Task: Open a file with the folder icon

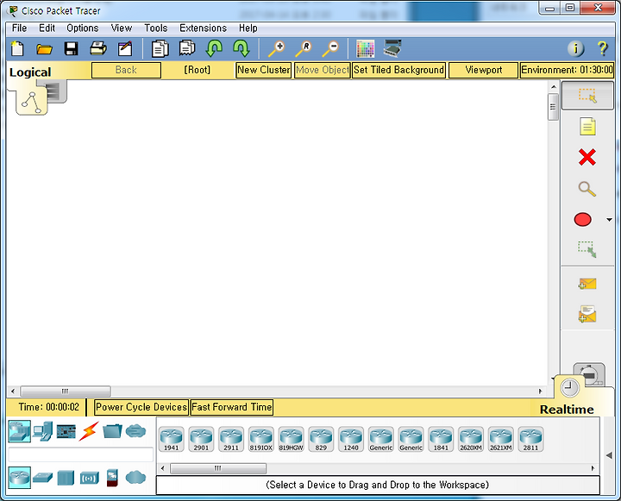Action: tap(44, 48)
